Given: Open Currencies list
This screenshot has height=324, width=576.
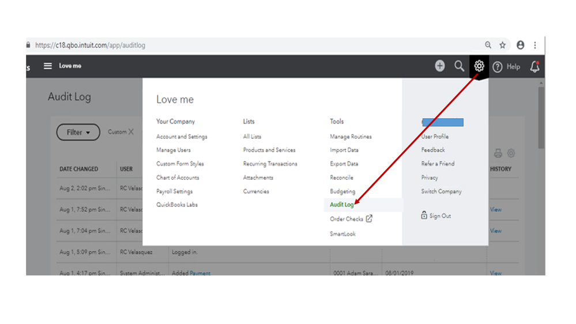Looking at the screenshot, I should click(x=256, y=191).
